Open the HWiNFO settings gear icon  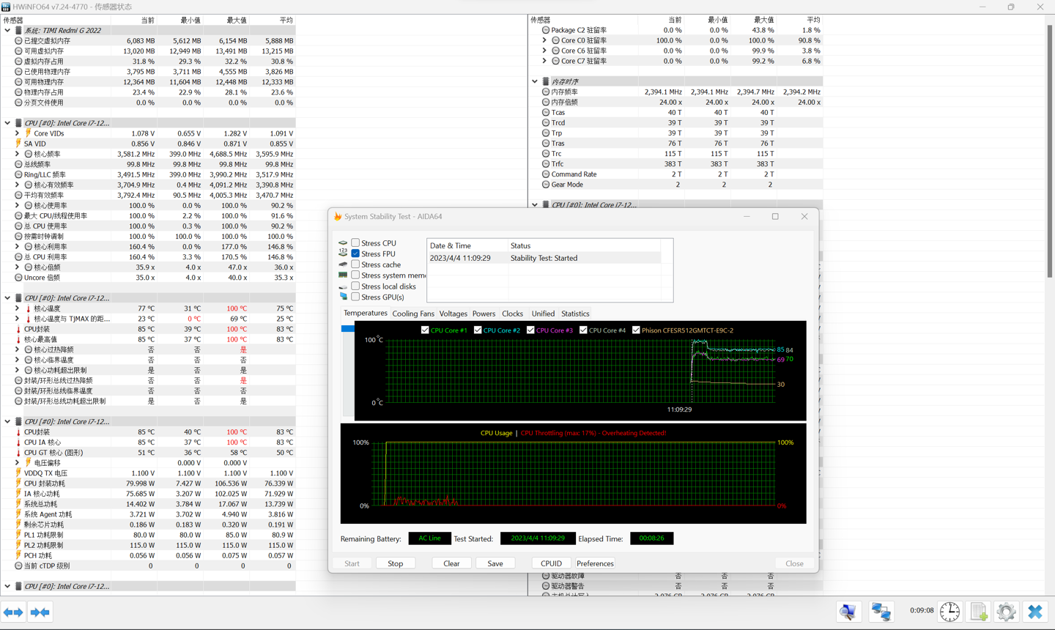tap(1006, 611)
